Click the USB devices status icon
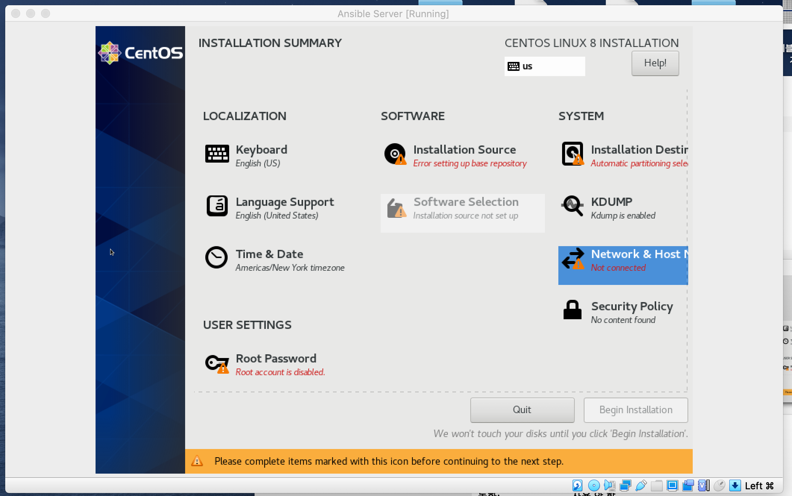 [641, 485]
